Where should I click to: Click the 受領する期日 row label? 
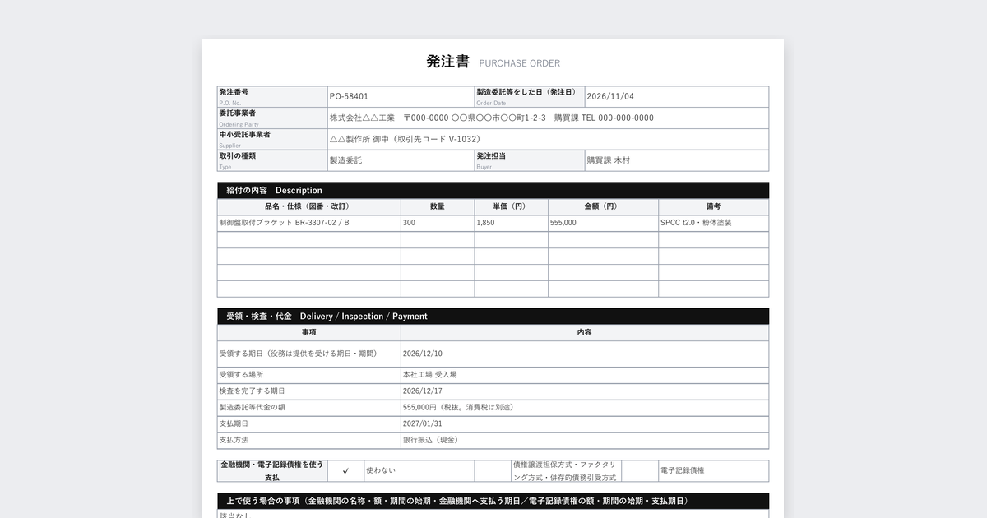click(308, 354)
